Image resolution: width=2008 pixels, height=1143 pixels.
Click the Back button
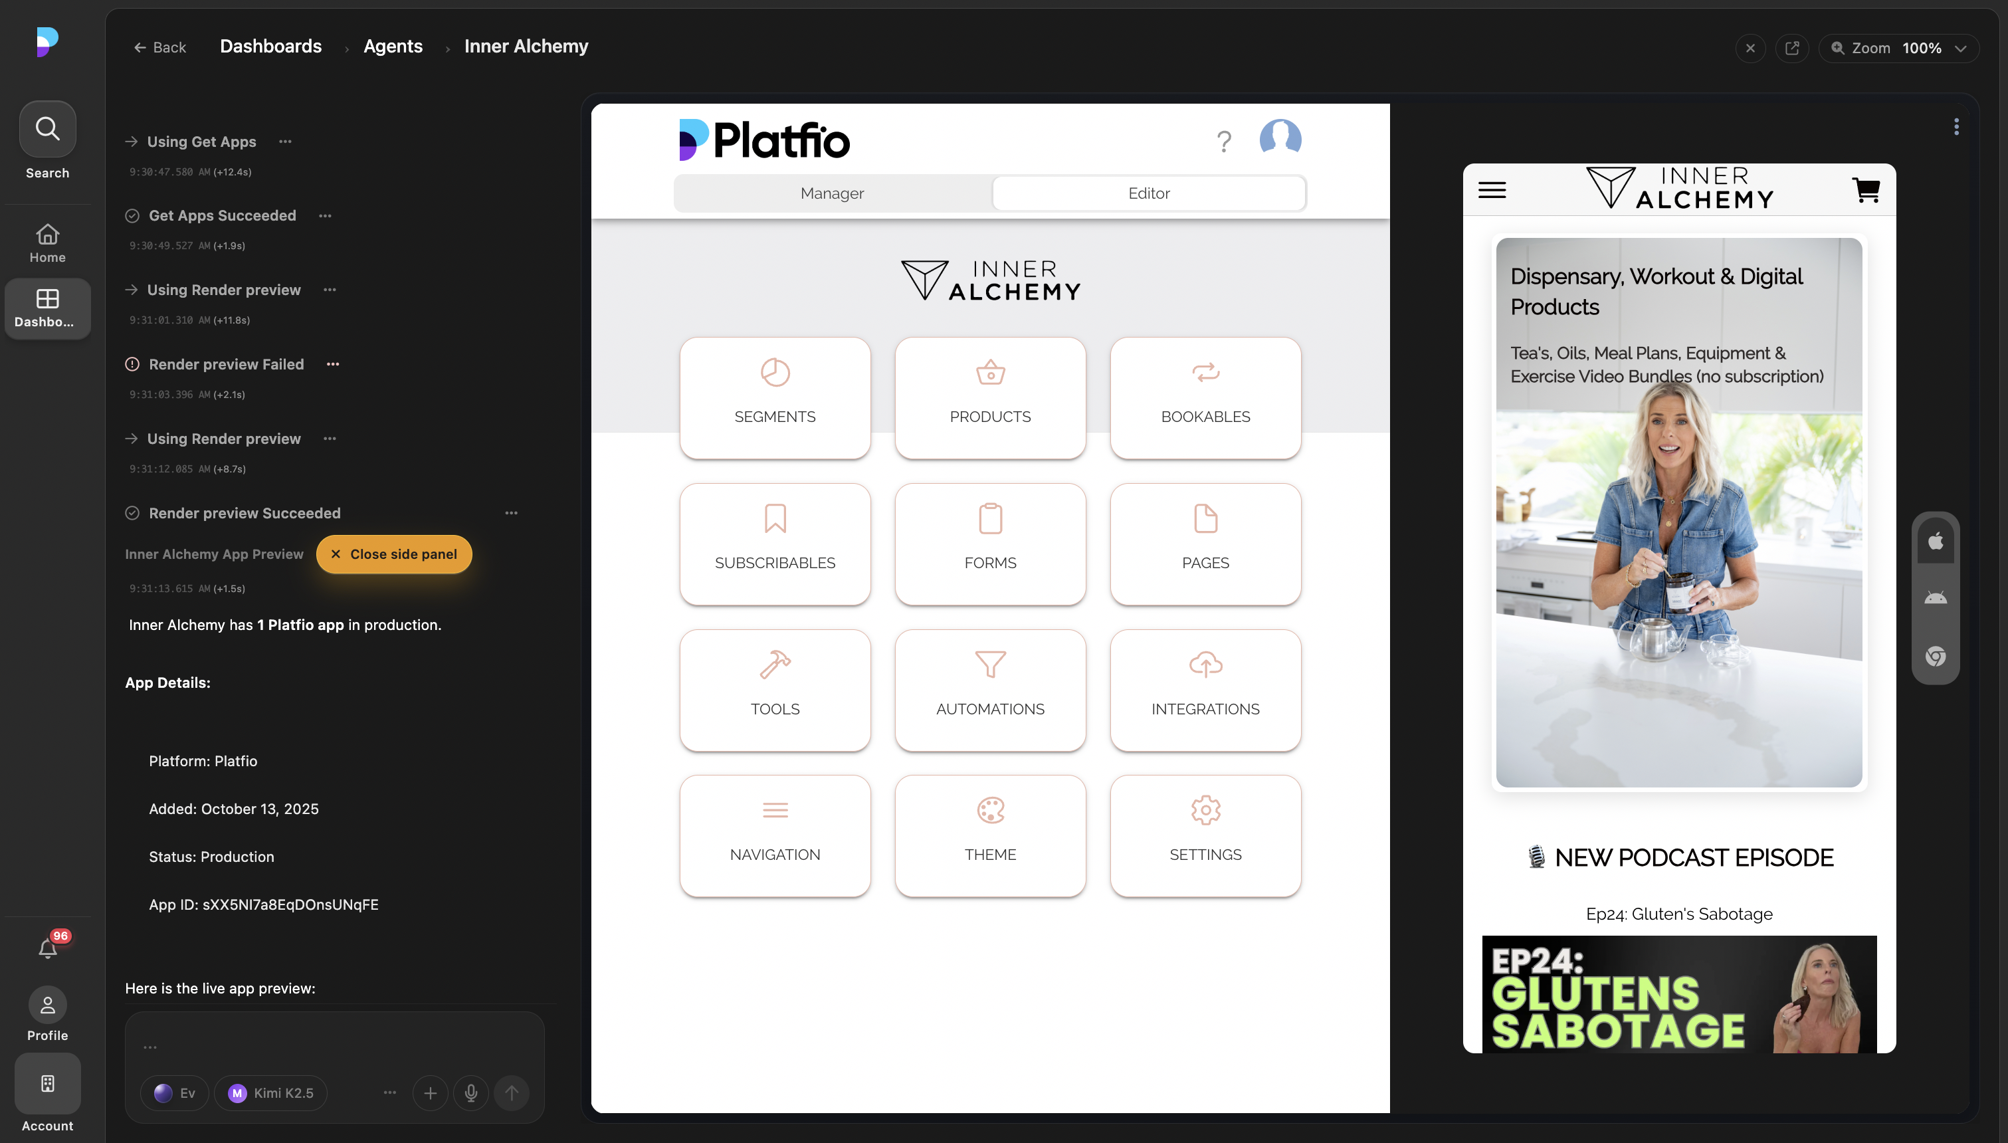point(159,48)
